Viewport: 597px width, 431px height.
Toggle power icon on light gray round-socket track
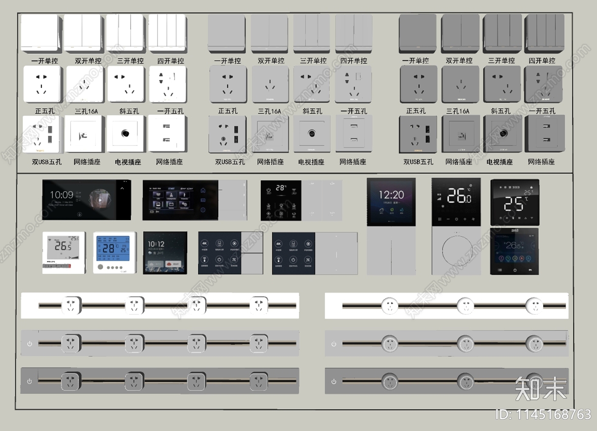[334, 344]
